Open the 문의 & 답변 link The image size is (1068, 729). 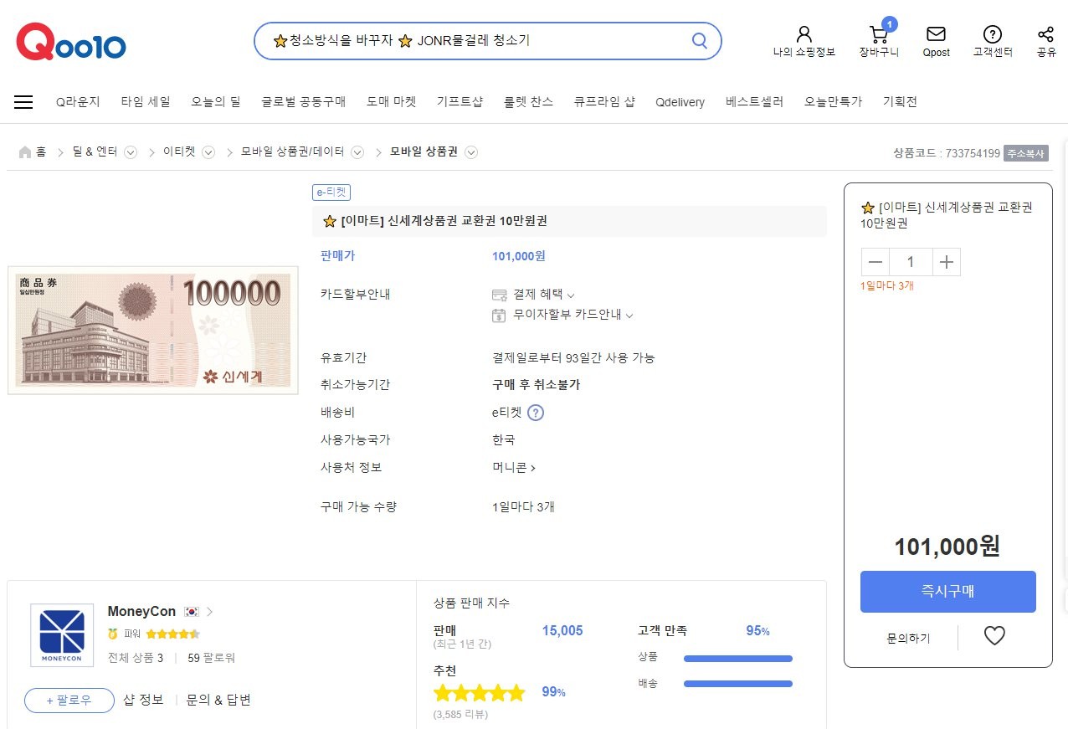click(x=218, y=701)
